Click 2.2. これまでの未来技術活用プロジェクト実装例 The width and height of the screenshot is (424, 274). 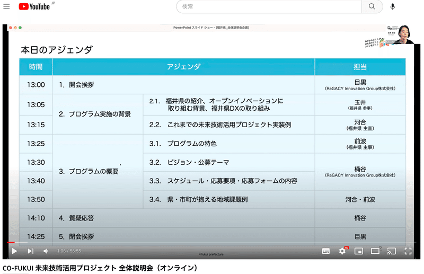[220, 125]
